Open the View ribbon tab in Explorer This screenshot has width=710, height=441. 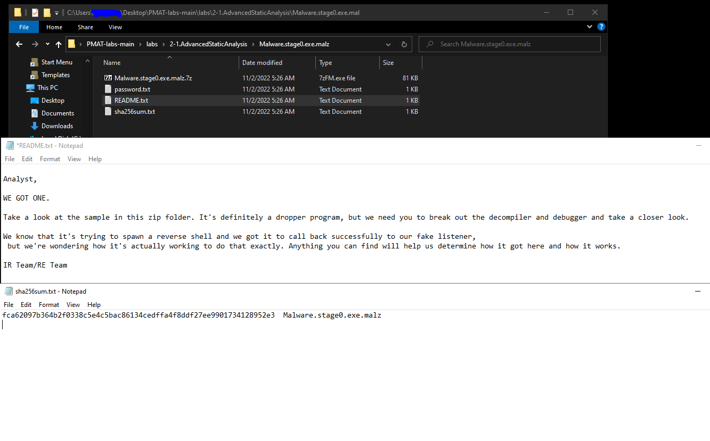(x=115, y=27)
